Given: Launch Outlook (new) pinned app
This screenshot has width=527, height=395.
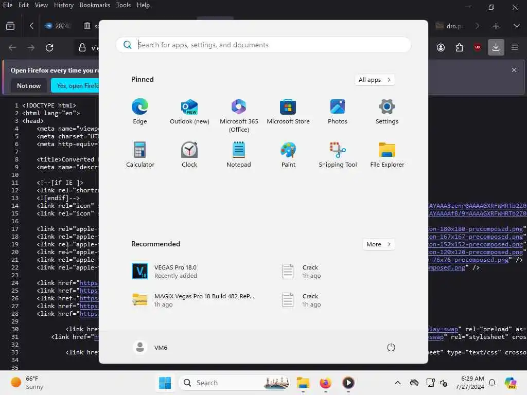Looking at the screenshot, I should point(189,111).
